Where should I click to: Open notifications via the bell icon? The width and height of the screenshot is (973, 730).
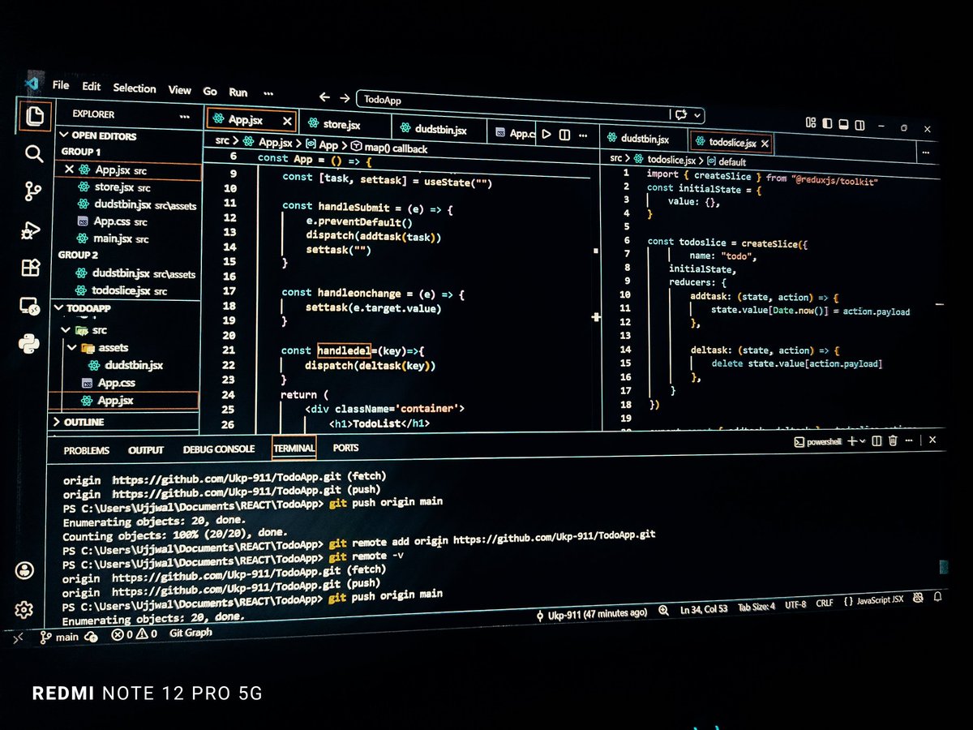pos(937,599)
